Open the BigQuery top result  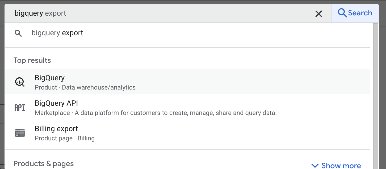[50, 78]
